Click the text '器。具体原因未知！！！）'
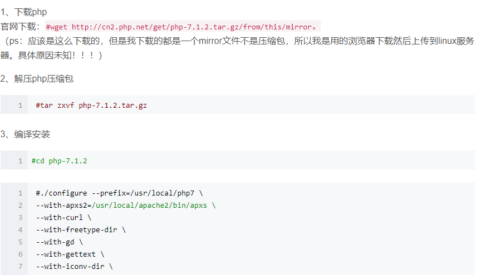Viewport: 485px width, 275px height. (x=51, y=55)
